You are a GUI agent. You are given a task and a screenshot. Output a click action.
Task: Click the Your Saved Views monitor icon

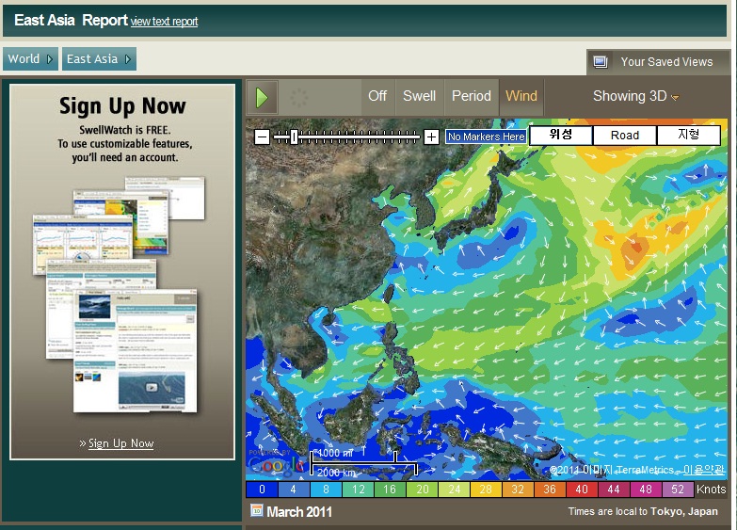point(601,61)
